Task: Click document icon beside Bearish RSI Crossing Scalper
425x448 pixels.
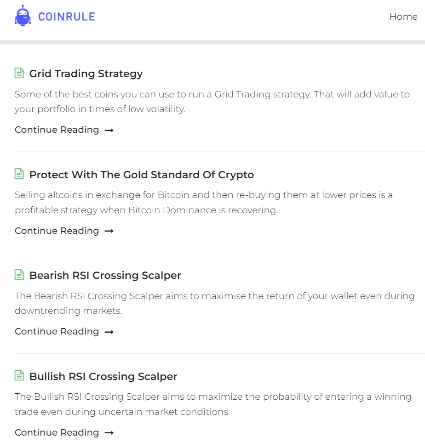Action: tap(19, 275)
